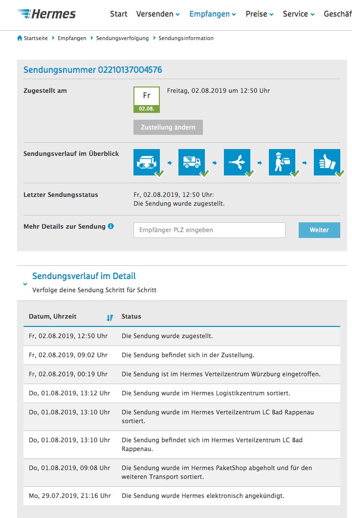The height and width of the screenshot is (518, 352).
Task: Open the Empfangen dropdown menu
Action: [213, 14]
